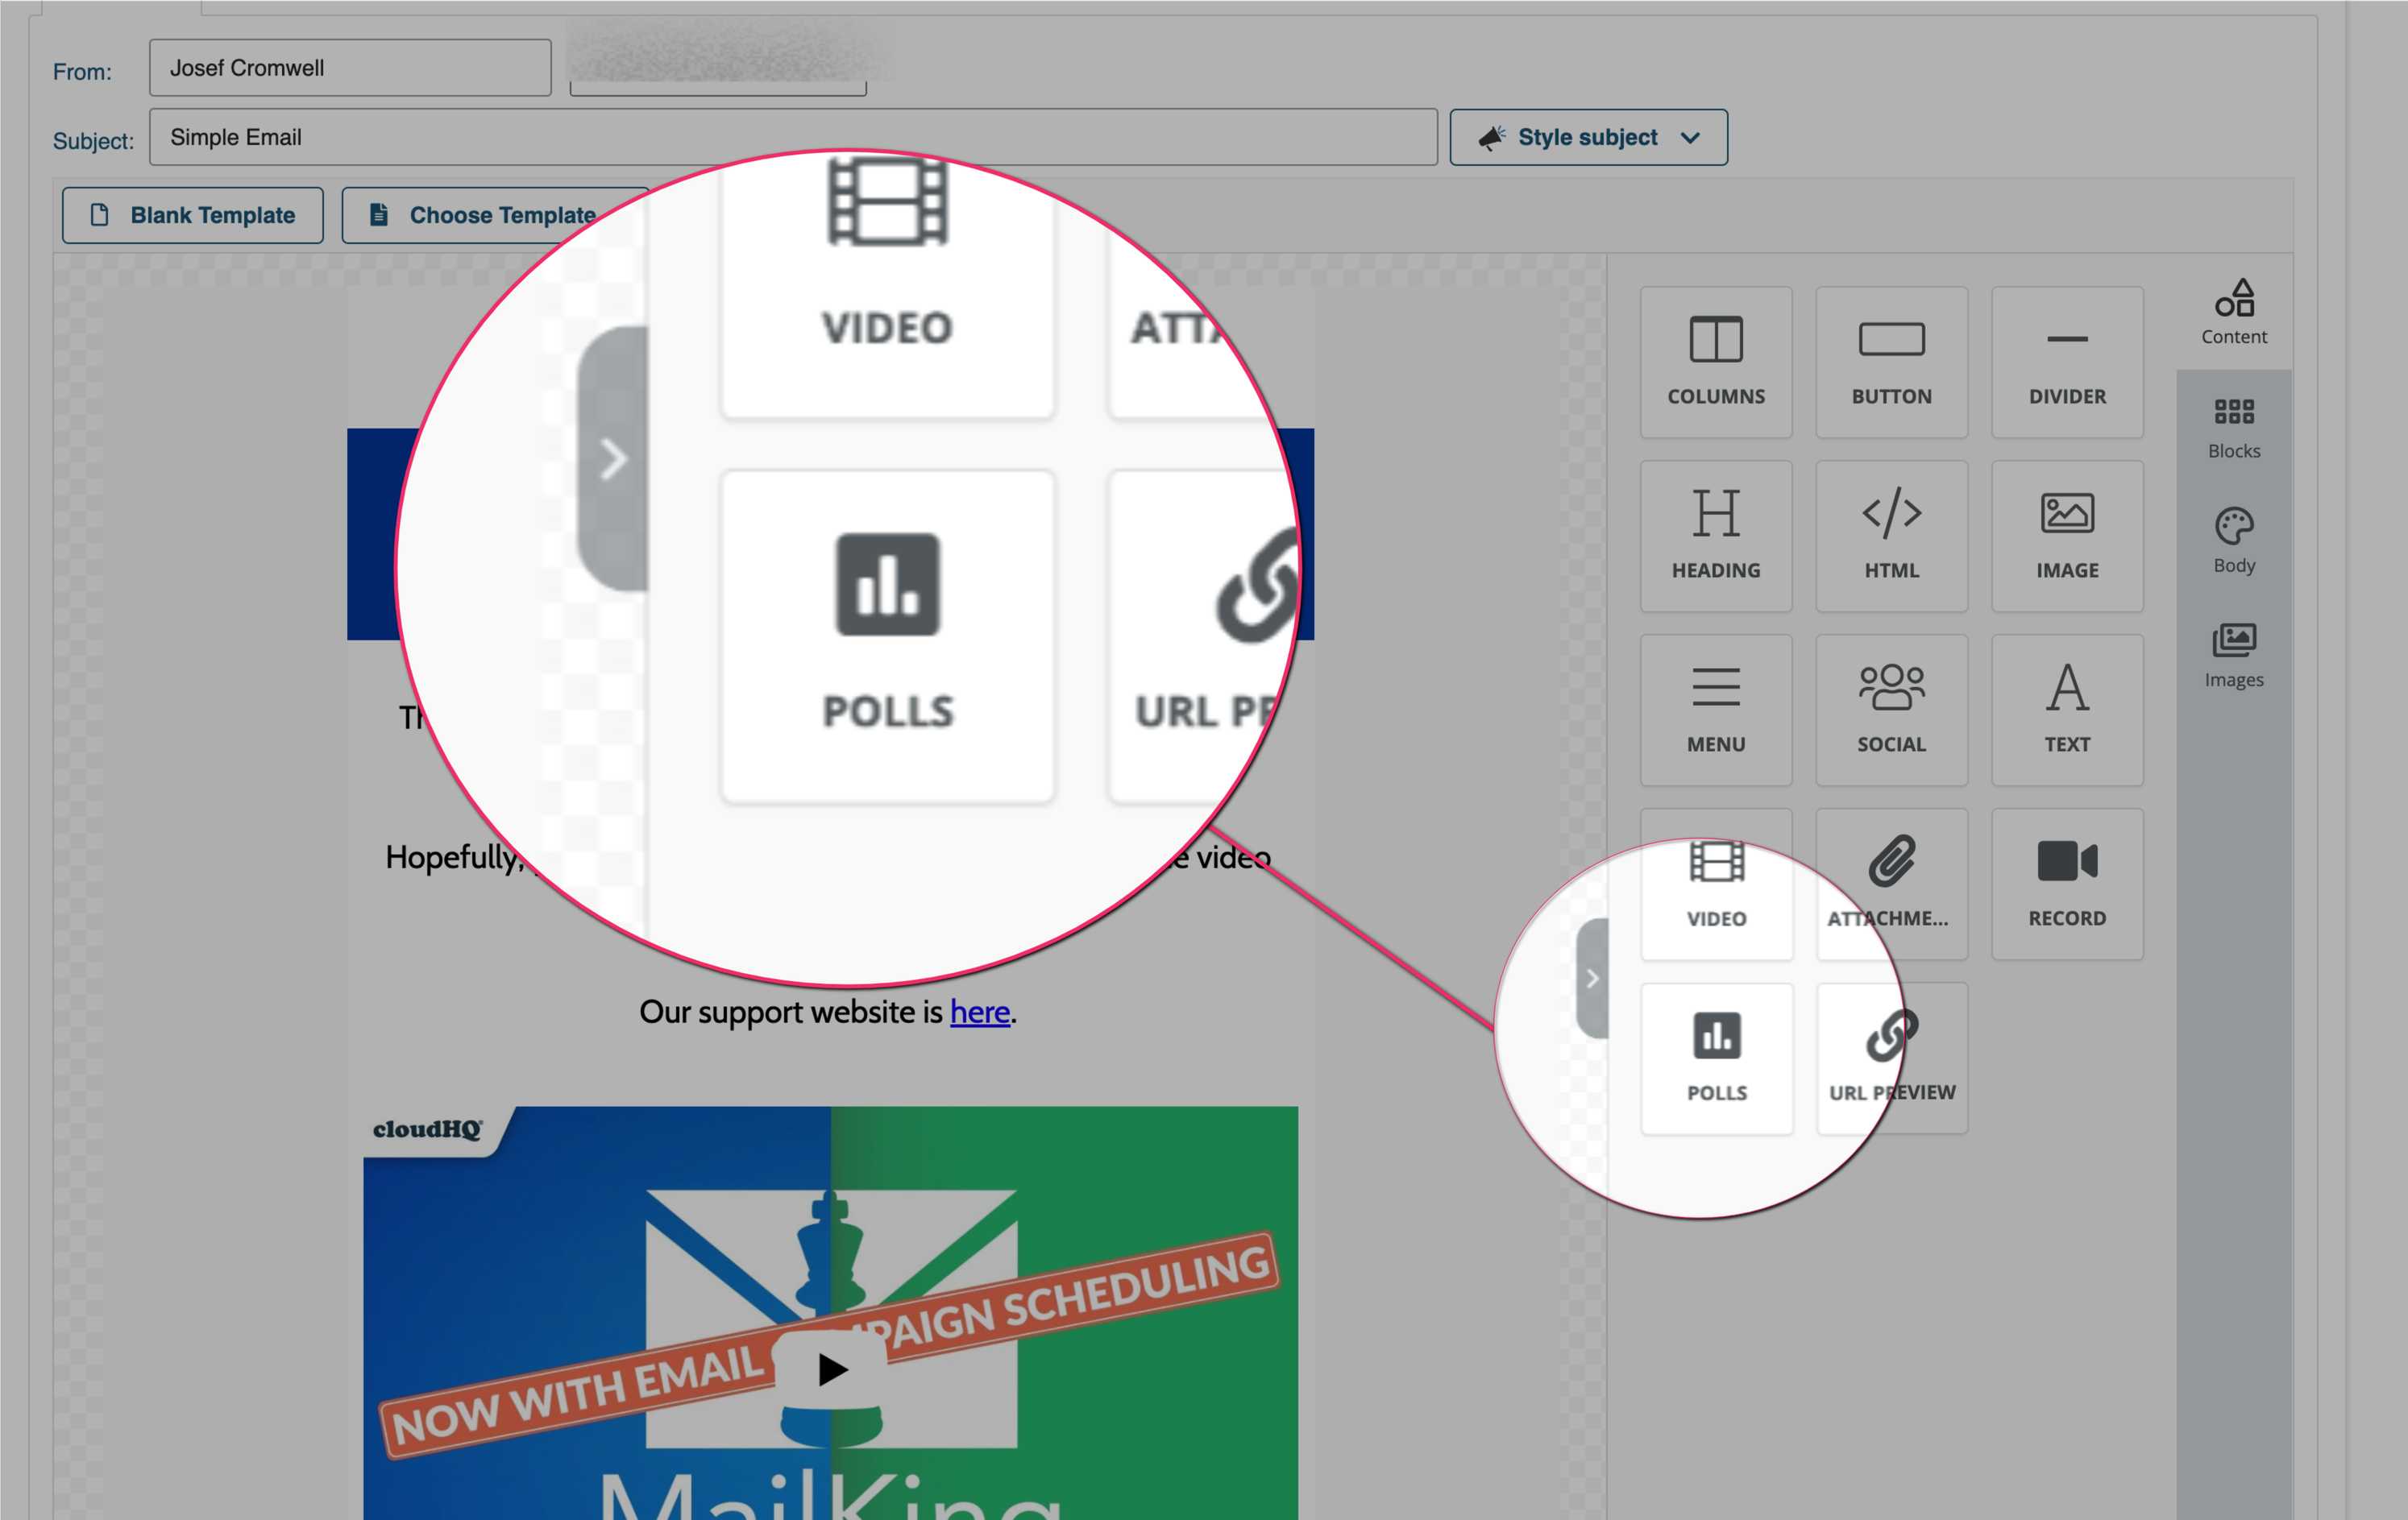Add a Columns content block
The width and height of the screenshot is (2408, 1520).
click(x=1716, y=362)
